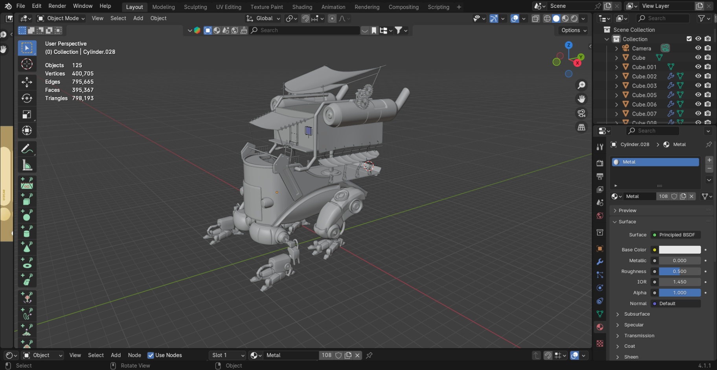Open the Object Mode dropdown
Image resolution: width=717 pixels, height=370 pixels.
(x=61, y=18)
